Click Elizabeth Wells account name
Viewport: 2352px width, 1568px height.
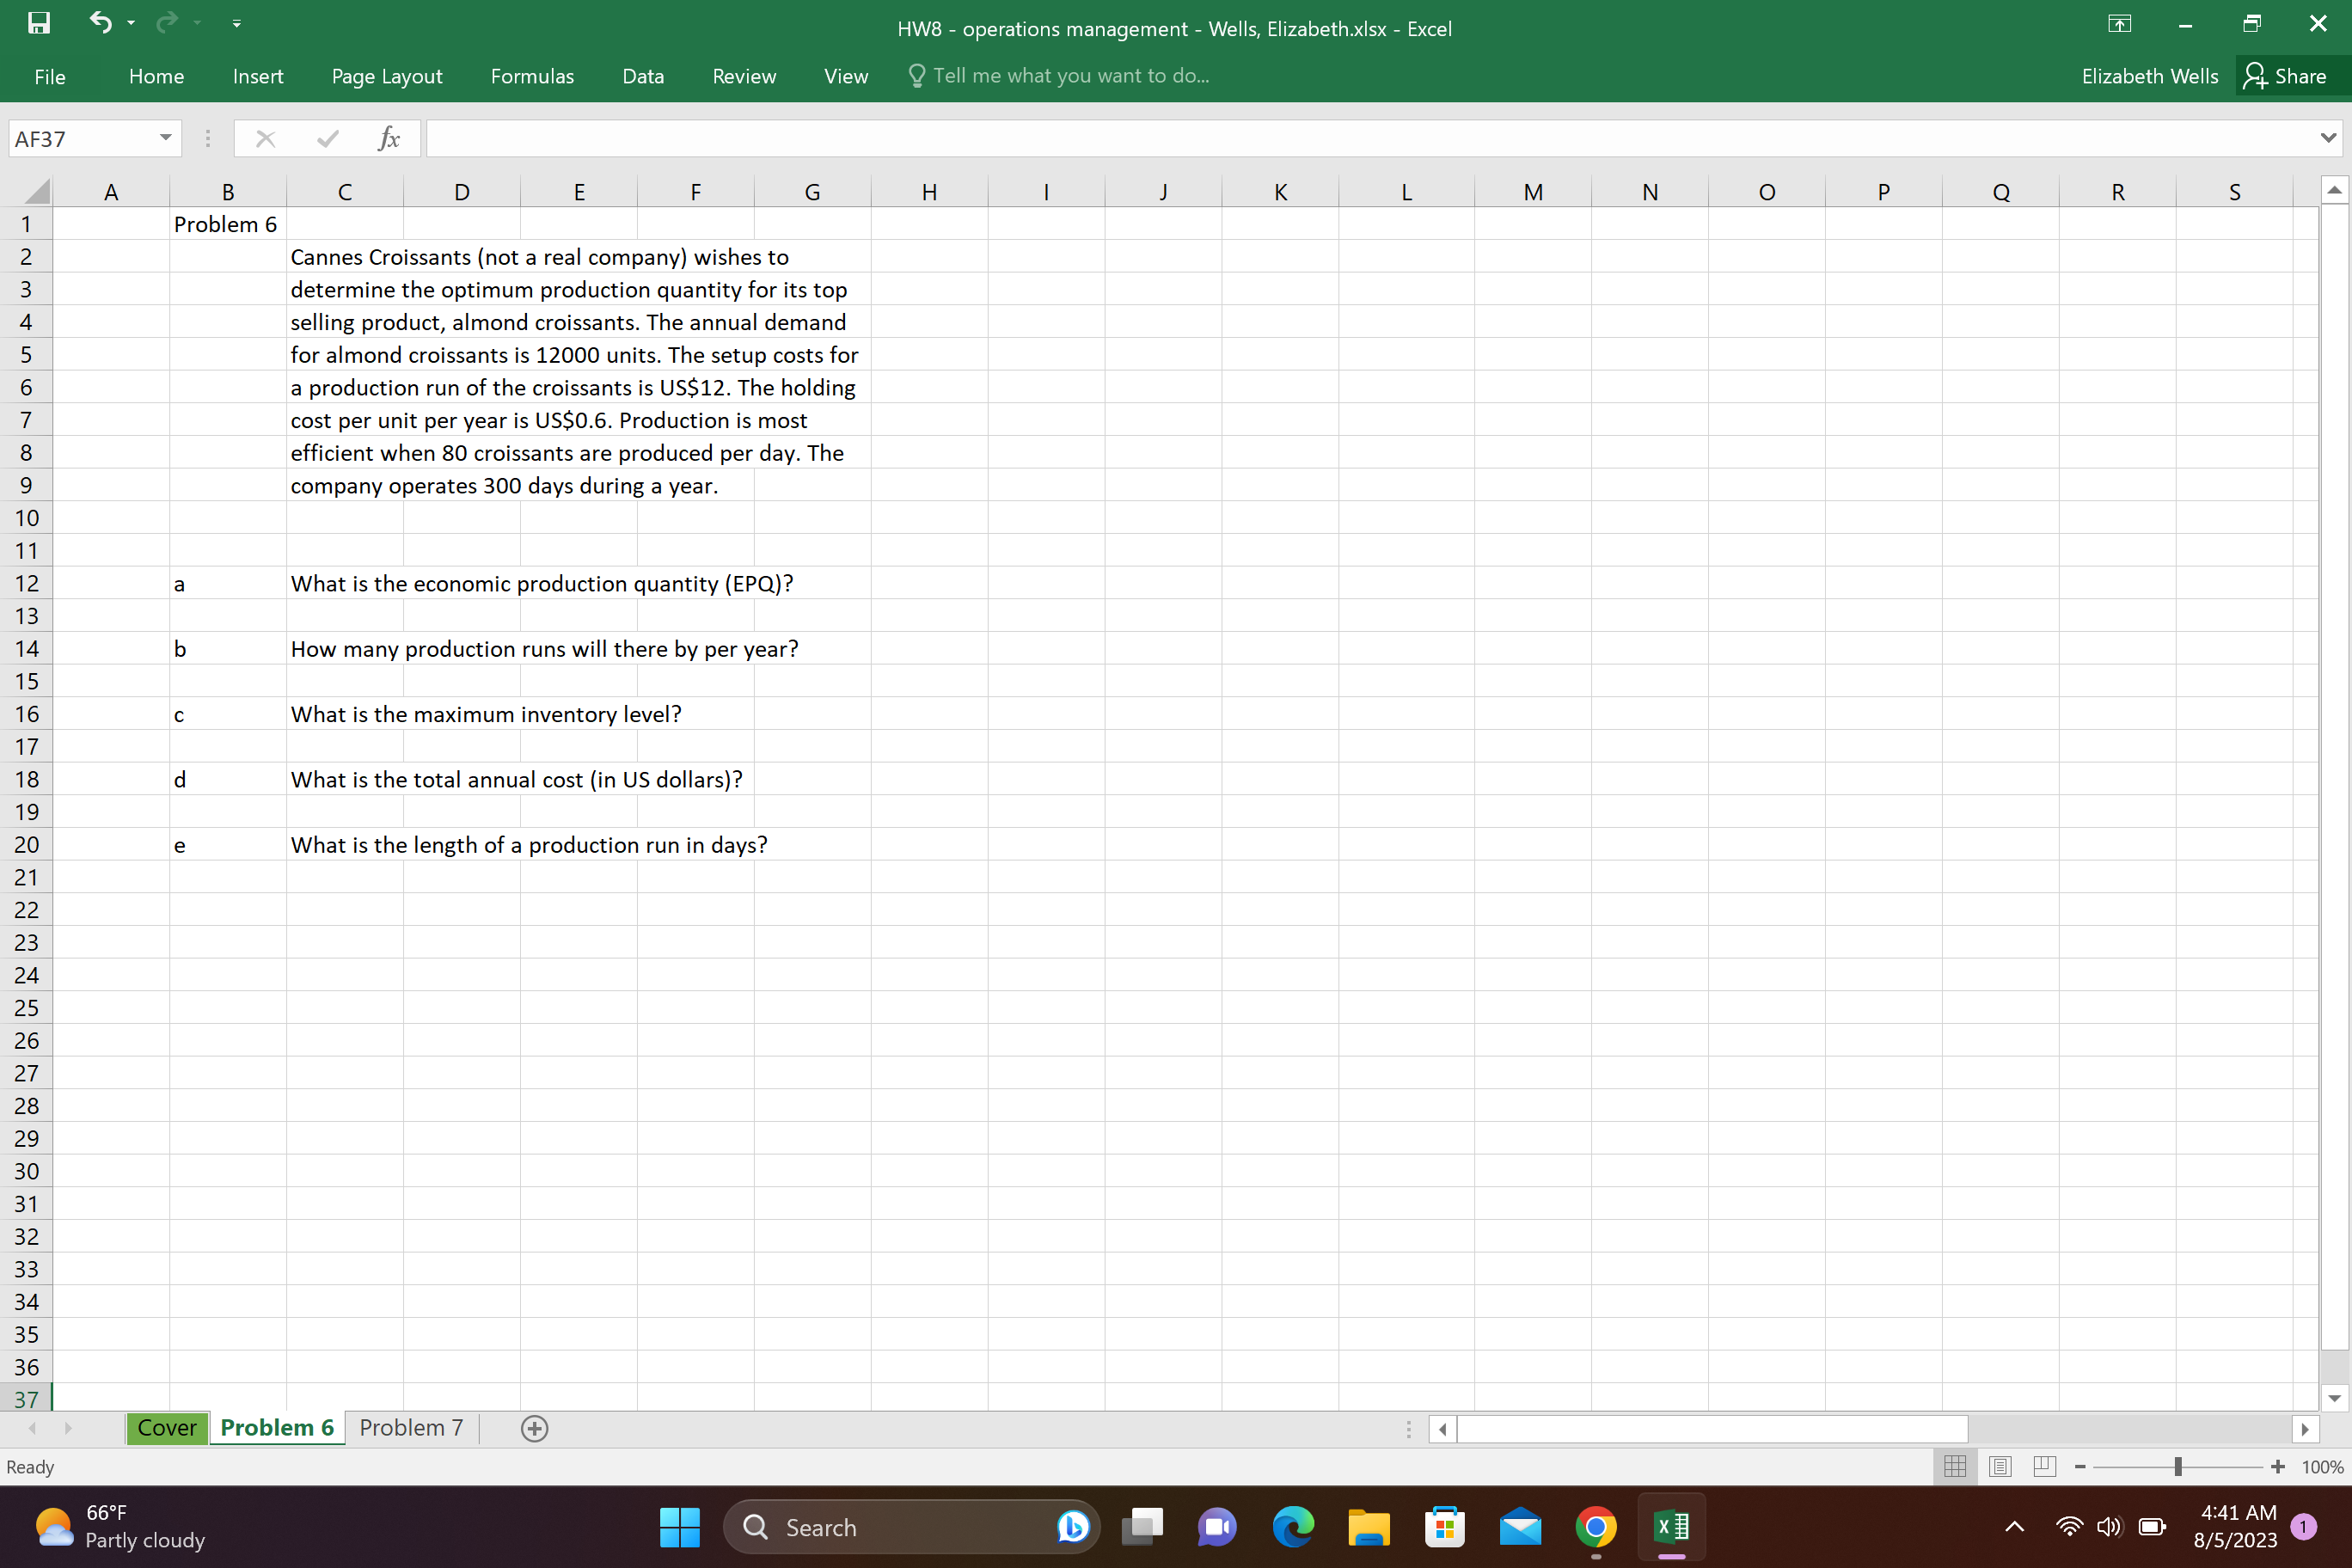point(2149,76)
